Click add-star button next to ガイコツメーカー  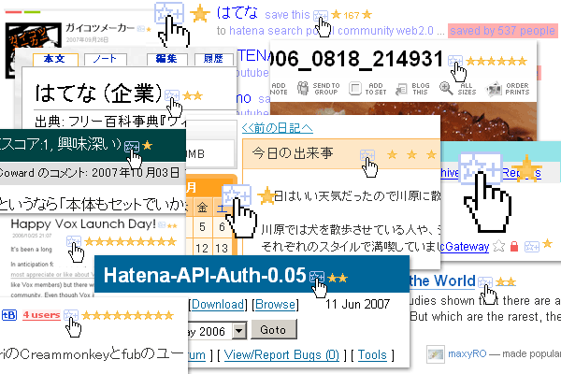(141, 29)
